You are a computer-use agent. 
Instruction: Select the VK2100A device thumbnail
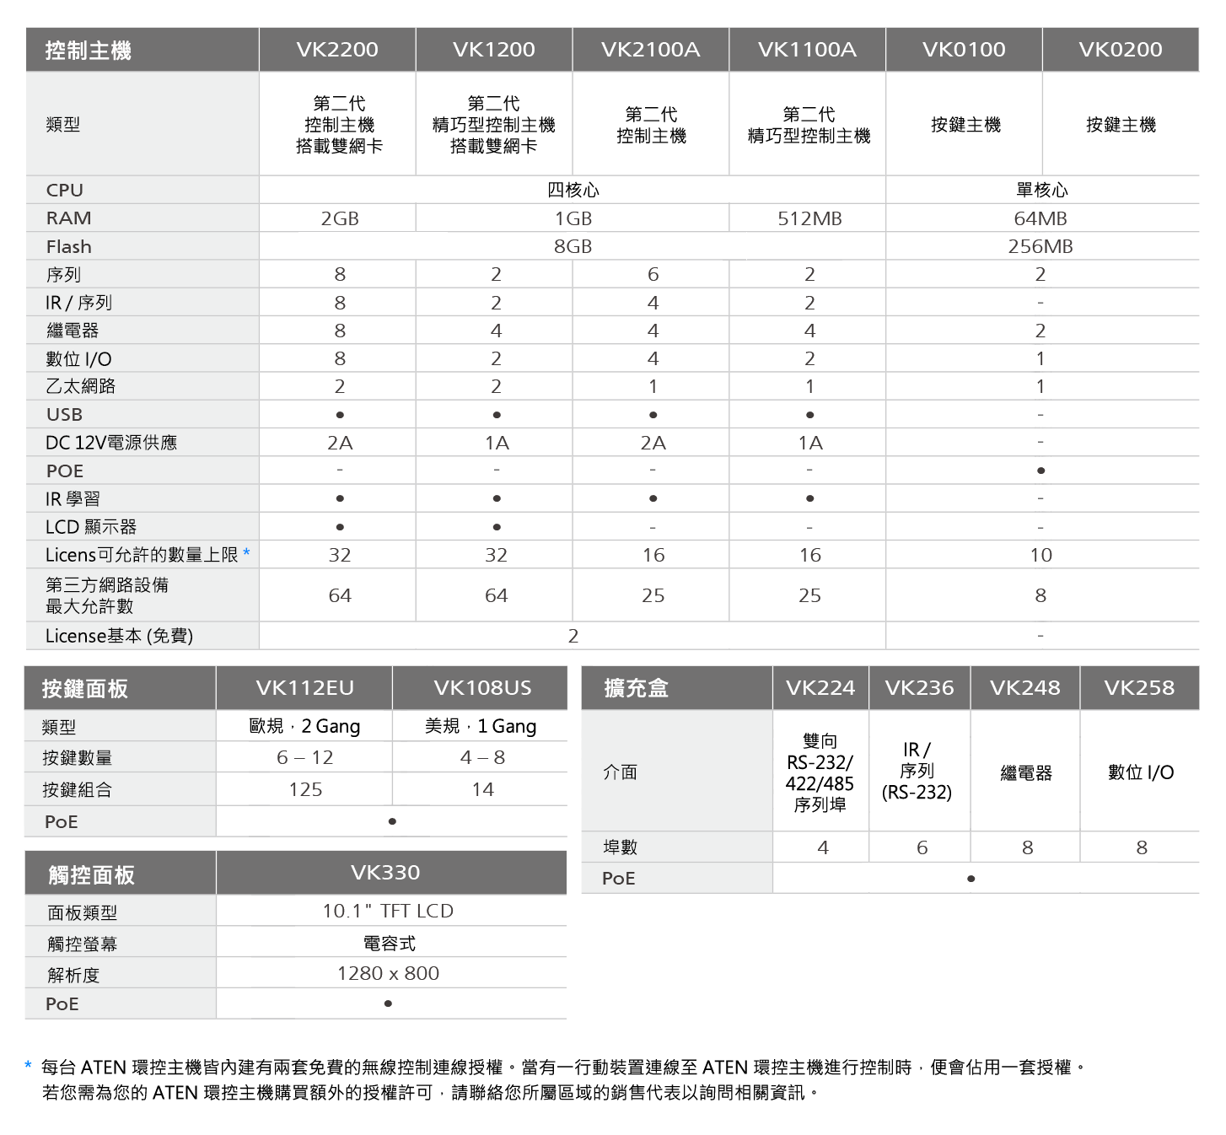pyautogui.click(x=650, y=122)
